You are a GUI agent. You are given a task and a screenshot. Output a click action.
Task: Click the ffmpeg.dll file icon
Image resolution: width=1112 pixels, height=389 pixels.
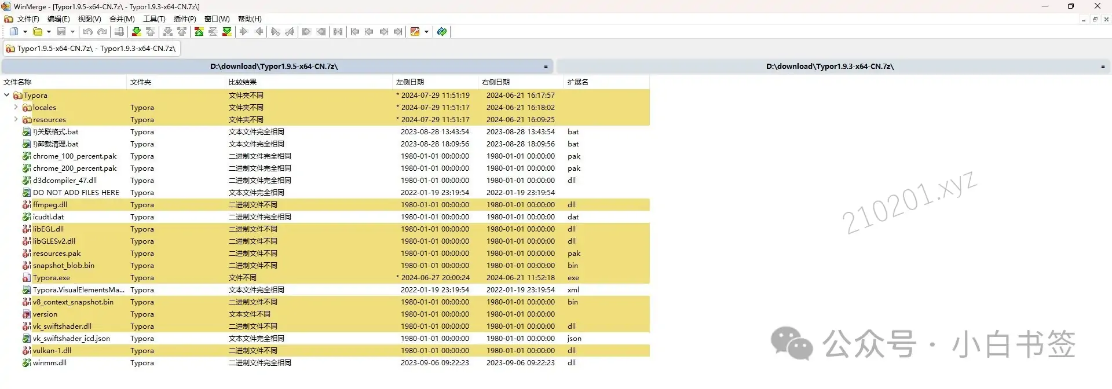[27, 205]
